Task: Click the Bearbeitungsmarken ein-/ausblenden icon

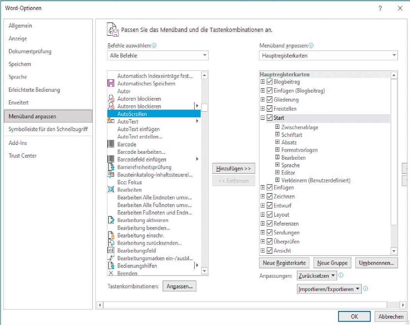Action: pos(111,258)
